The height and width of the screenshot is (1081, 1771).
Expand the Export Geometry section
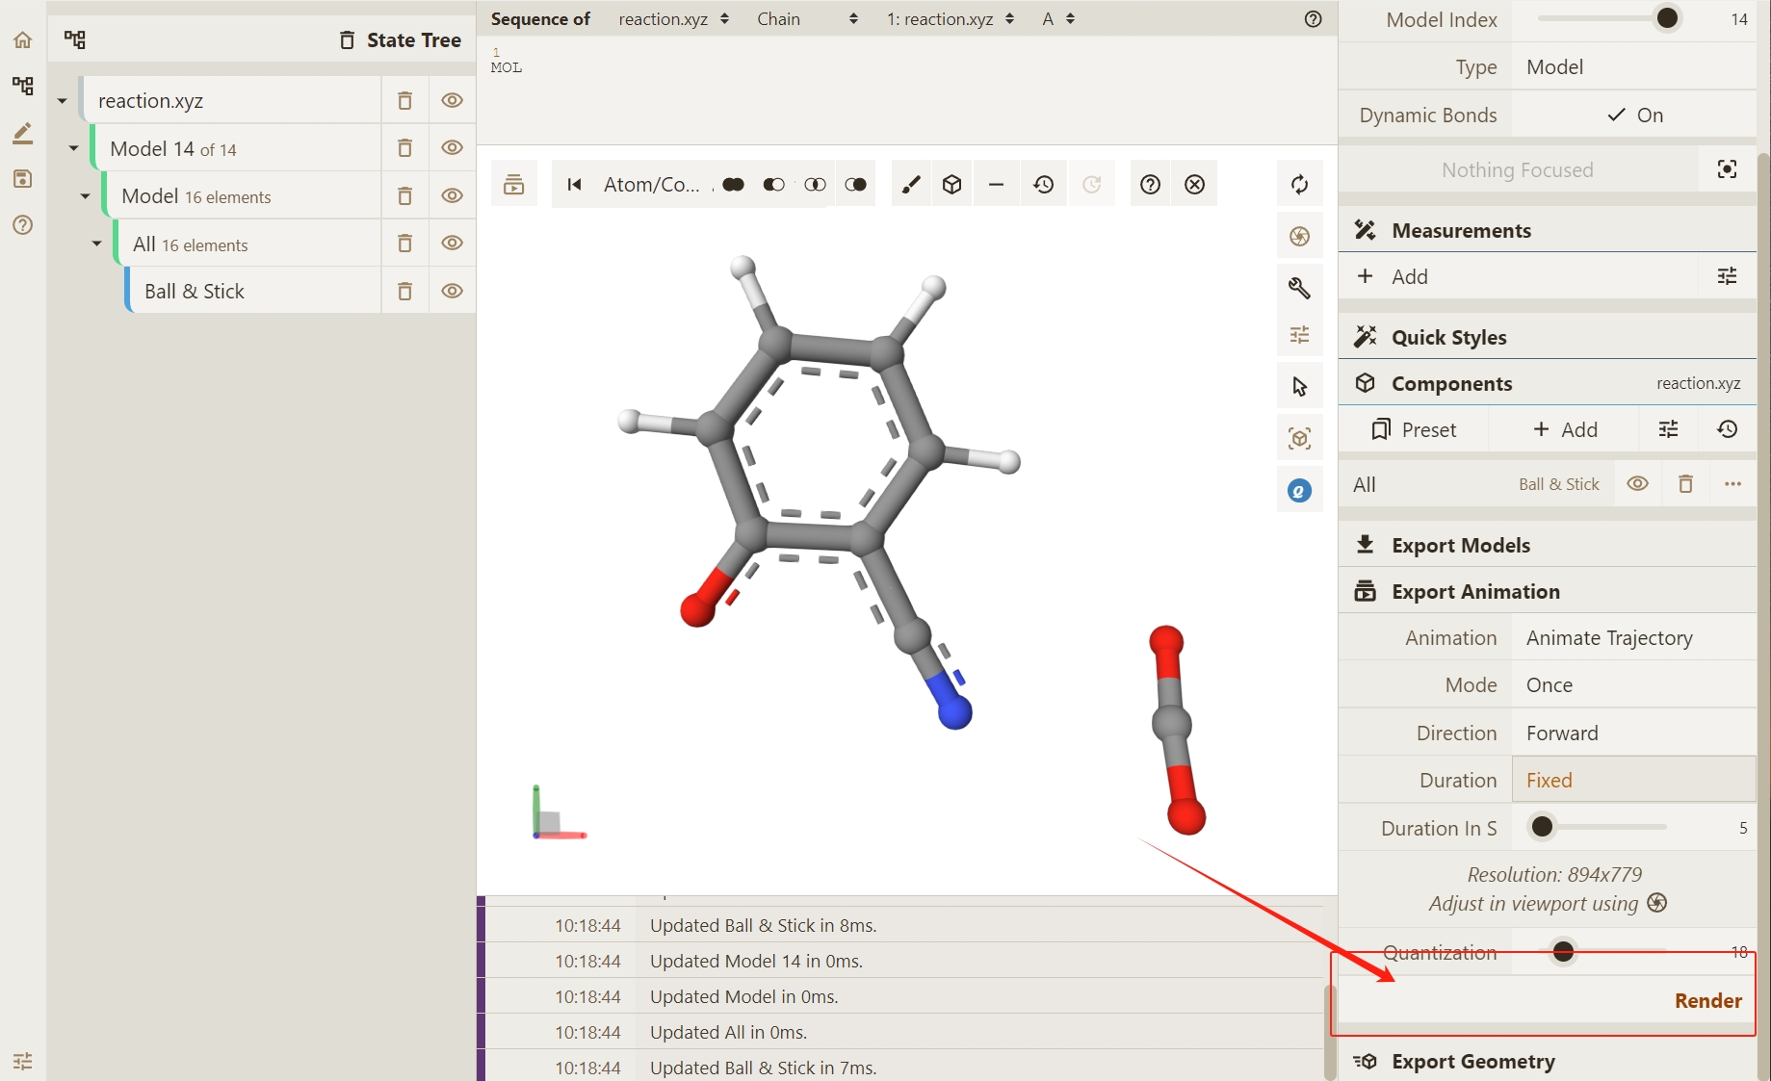click(1472, 1061)
